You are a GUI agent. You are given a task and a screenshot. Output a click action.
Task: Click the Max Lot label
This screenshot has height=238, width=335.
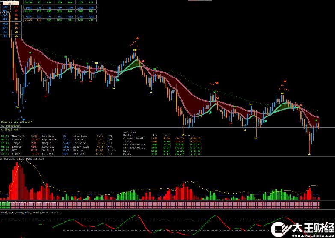(79, 154)
